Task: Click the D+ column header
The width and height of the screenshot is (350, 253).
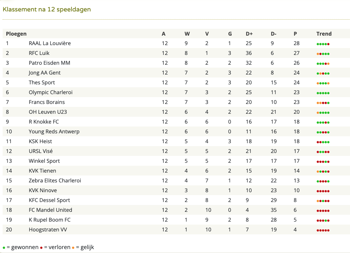Action: [249, 34]
